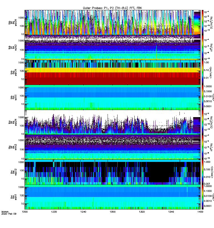Click the 'nT²/Hz' unit label beside thb scm3
214x228 pixels.
212,47
